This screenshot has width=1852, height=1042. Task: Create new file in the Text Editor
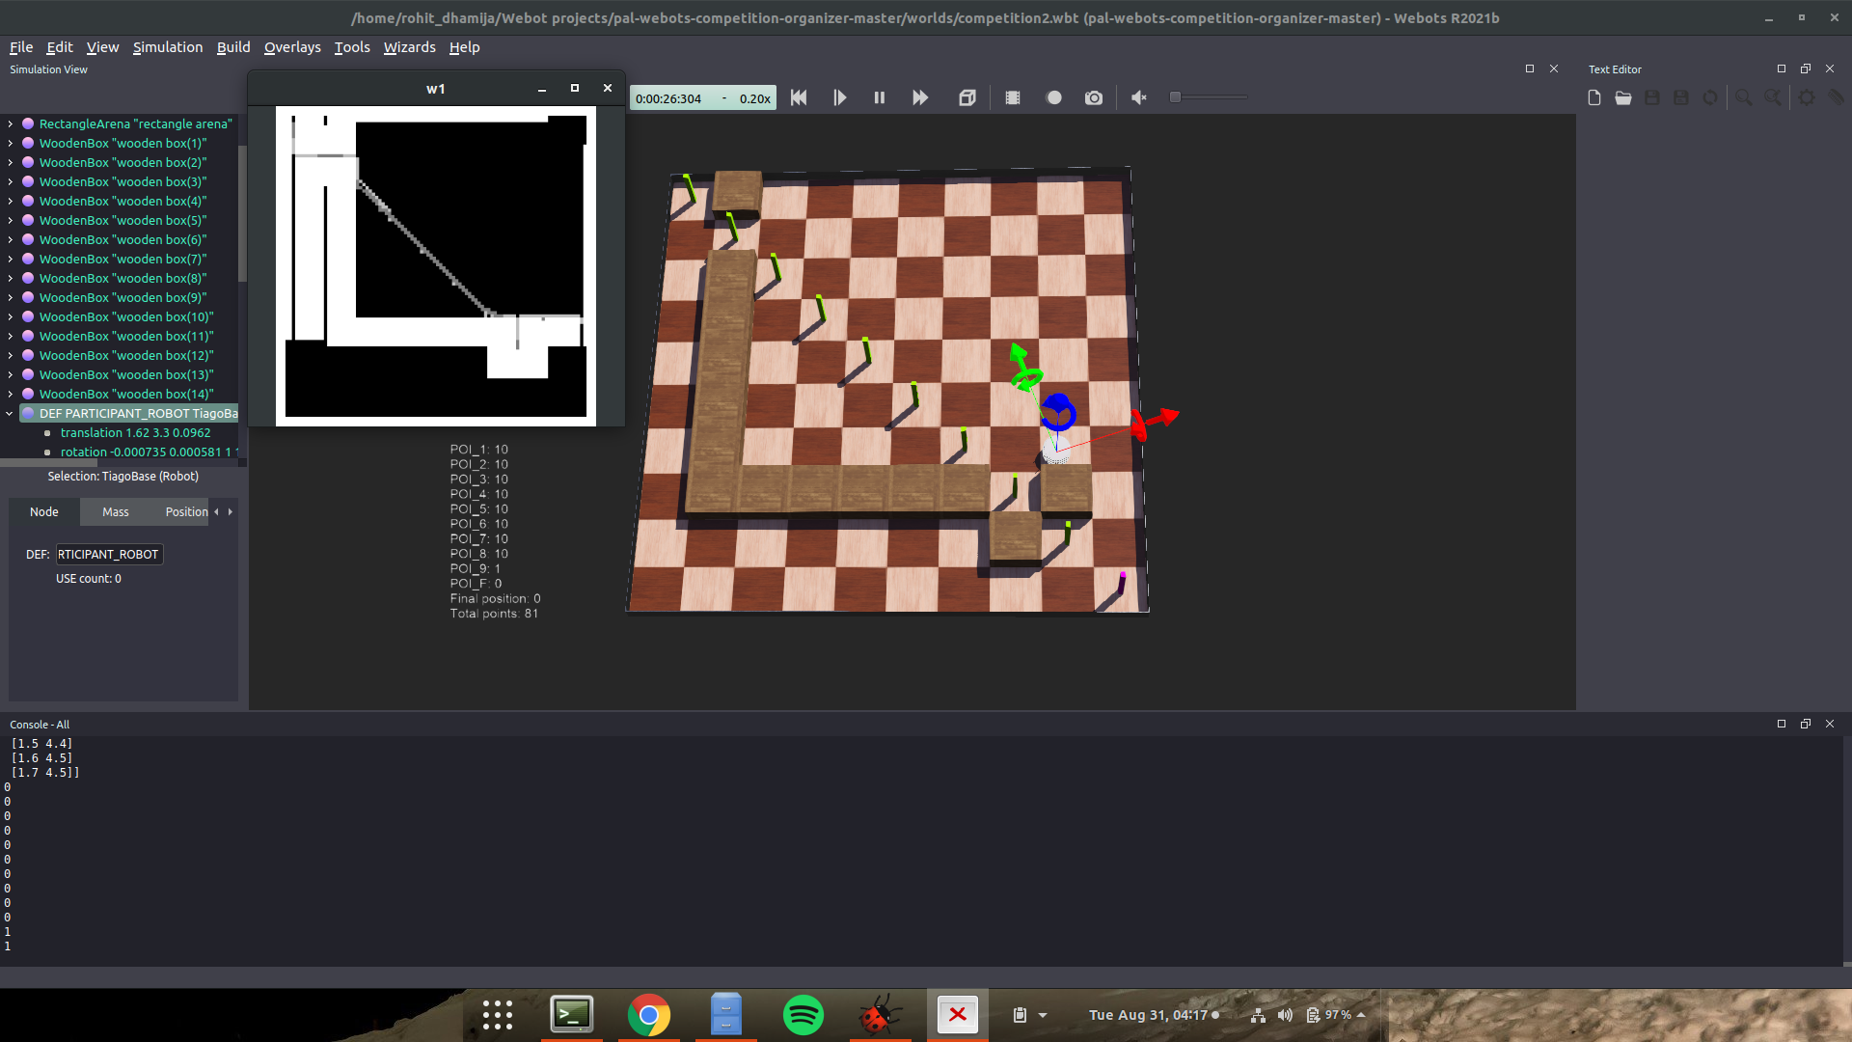pos(1594,97)
